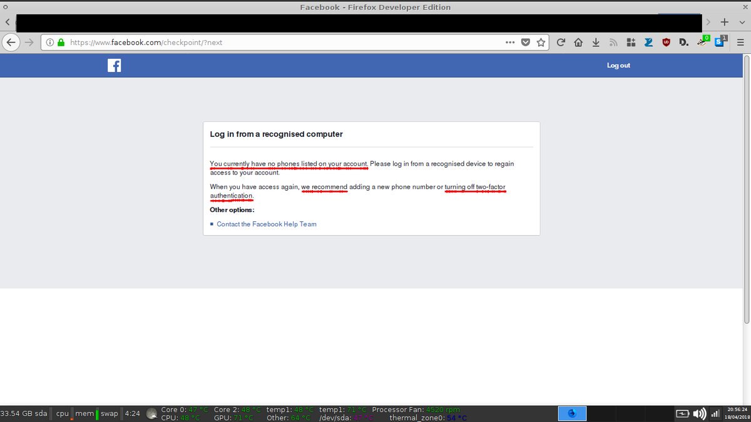Click the 4:24 uptime text in panel

click(132, 413)
